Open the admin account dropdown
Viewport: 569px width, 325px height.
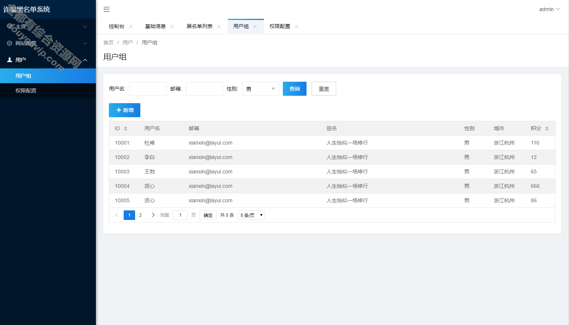[549, 9]
